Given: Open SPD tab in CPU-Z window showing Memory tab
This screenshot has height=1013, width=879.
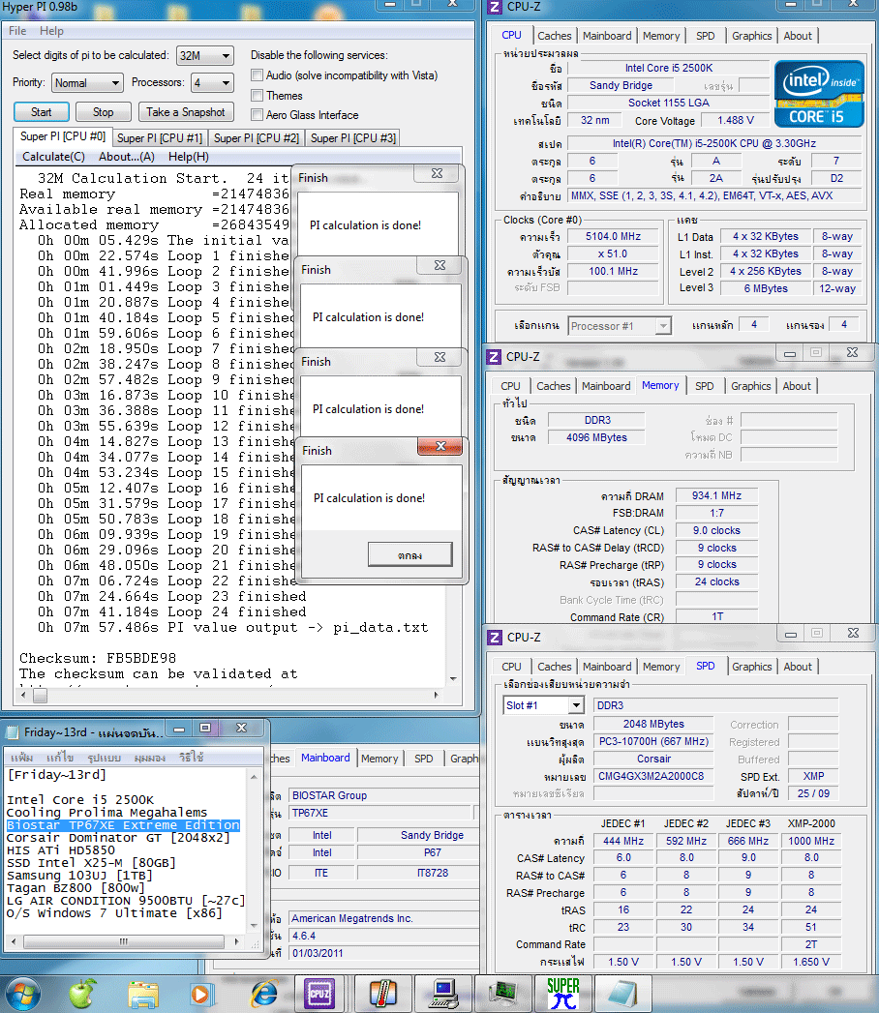Looking at the screenshot, I should click(x=705, y=386).
